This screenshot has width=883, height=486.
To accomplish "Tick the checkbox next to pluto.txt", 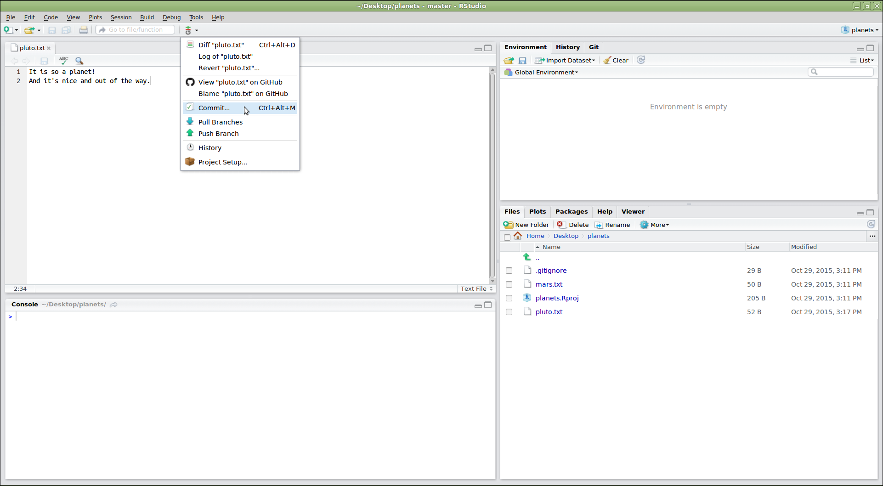I will [509, 311].
